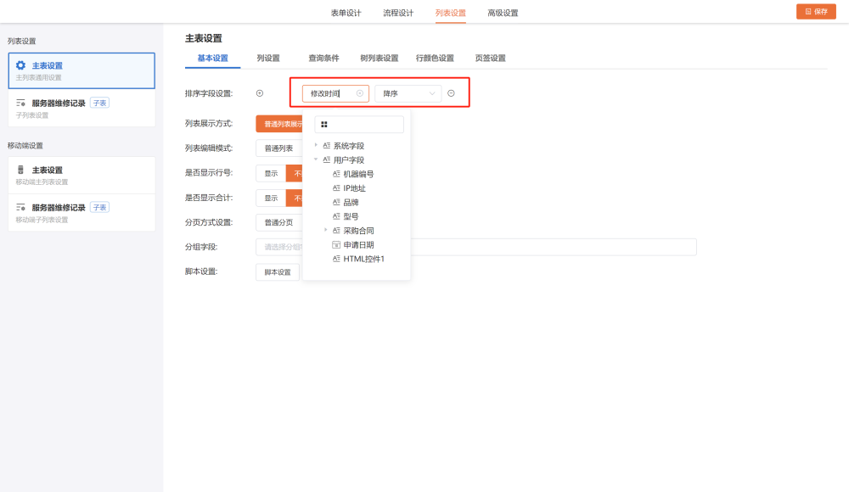Open the 降序 sort order dropdown

click(x=408, y=93)
